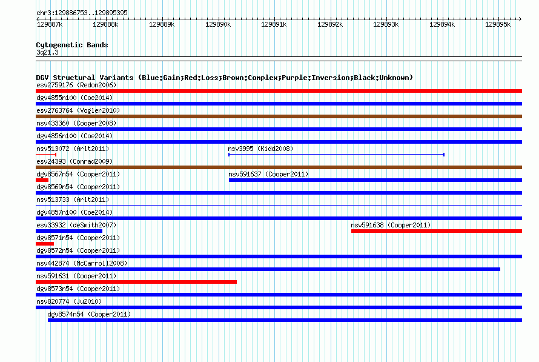Click the blue dgv8574n54 bar
The image size is (539, 362).
pyautogui.click(x=285, y=320)
